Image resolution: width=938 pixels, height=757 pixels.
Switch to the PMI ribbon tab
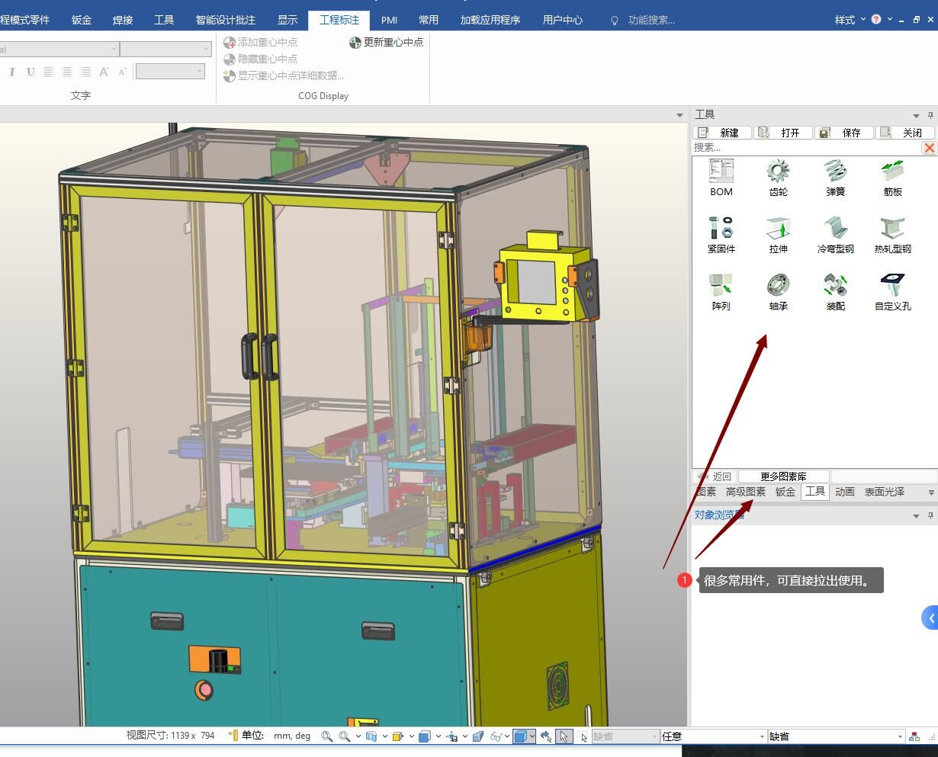[389, 20]
